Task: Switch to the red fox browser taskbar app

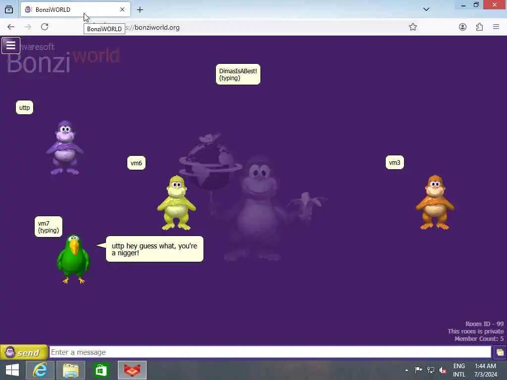Action: pos(132,370)
